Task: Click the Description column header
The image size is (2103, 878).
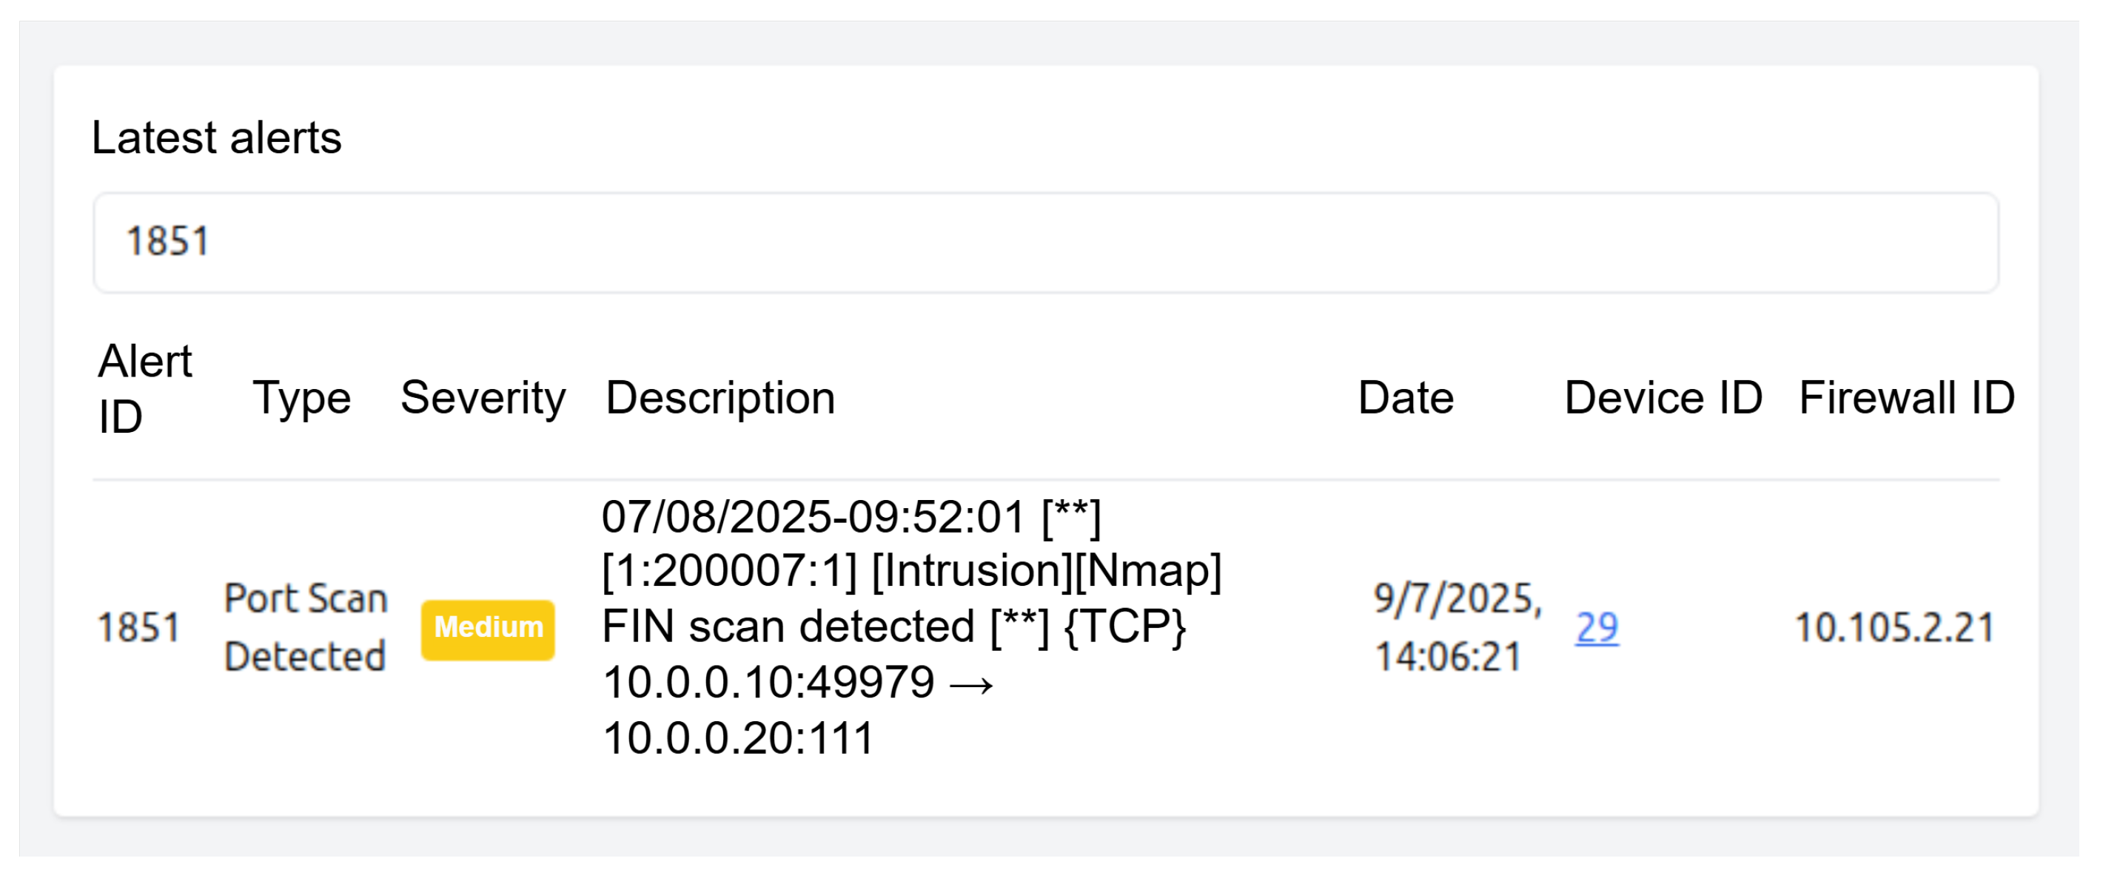Action: tap(720, 398)
